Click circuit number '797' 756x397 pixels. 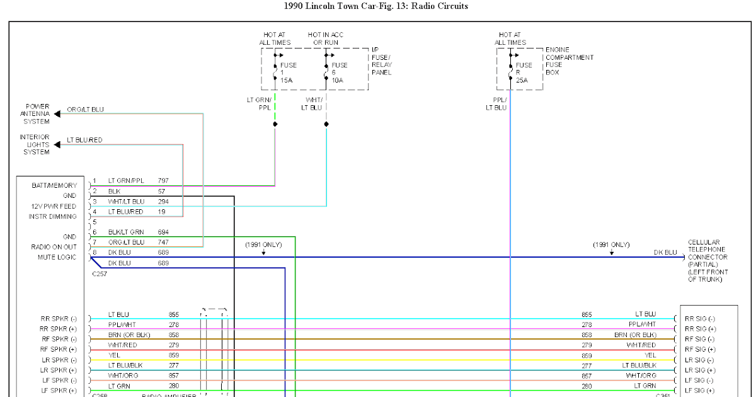(x=163, y=181)
